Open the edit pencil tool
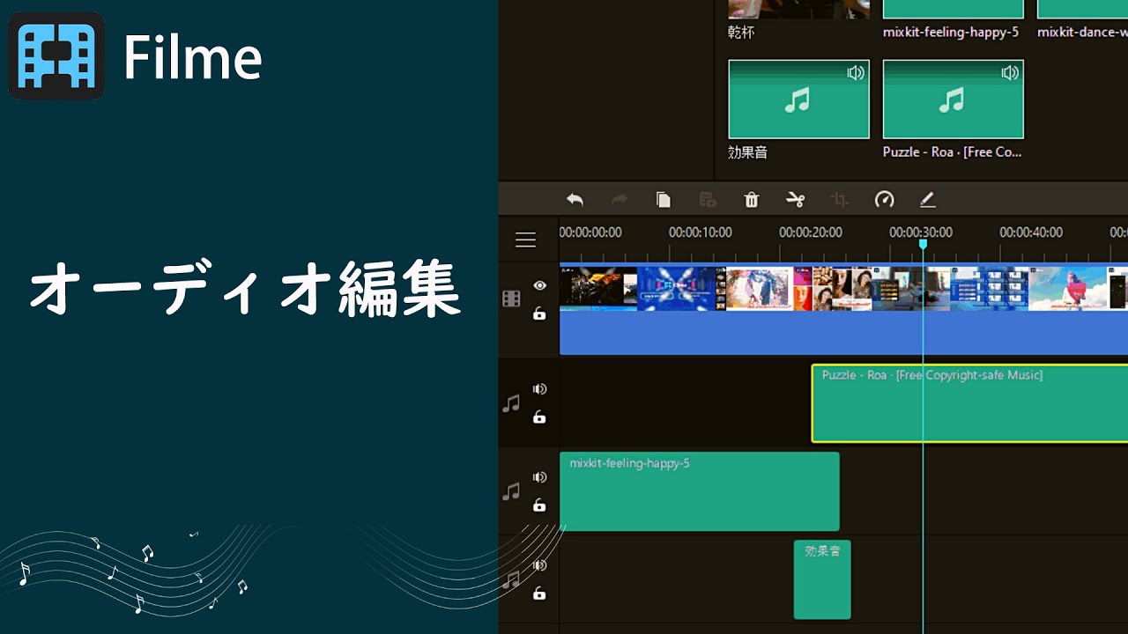This screenshot has width=1128, height=634. point(927,200)
